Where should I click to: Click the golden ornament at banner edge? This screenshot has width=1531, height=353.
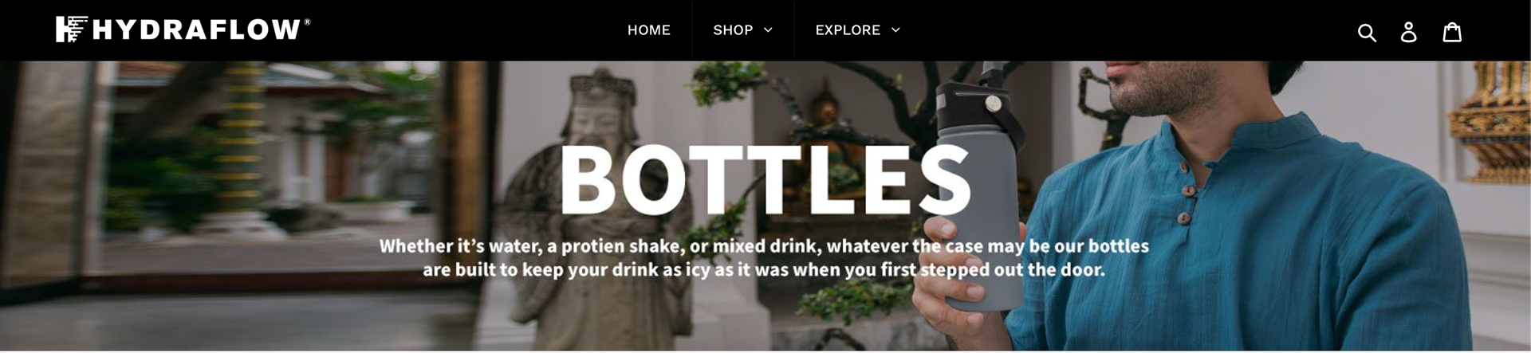1491,120
